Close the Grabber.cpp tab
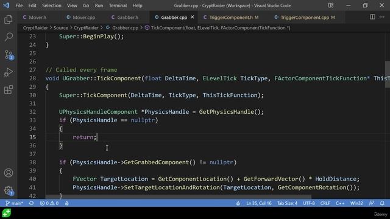This screenshot has height=219, width=390. click(193, 17)
